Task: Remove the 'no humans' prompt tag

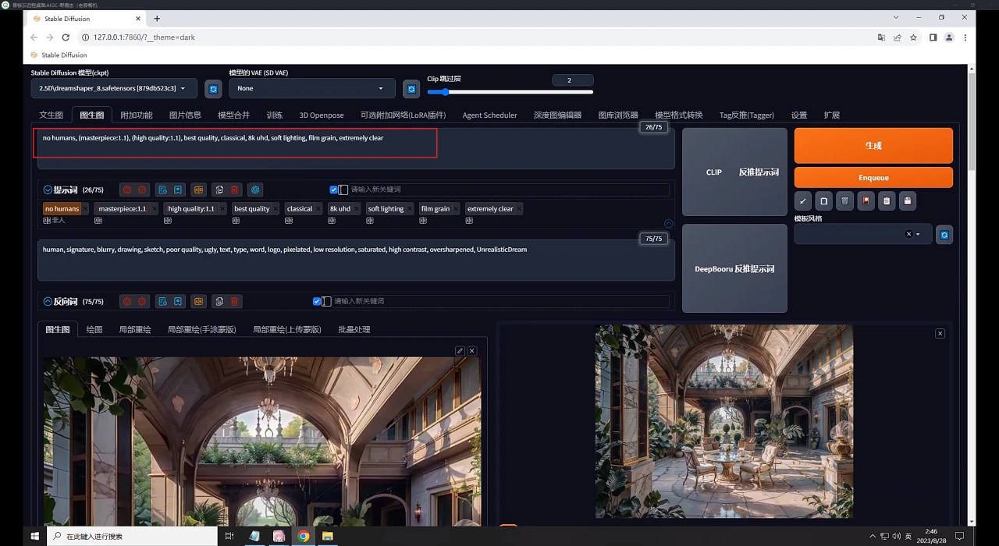Action: pyautogui.click(x=85, y=209)
